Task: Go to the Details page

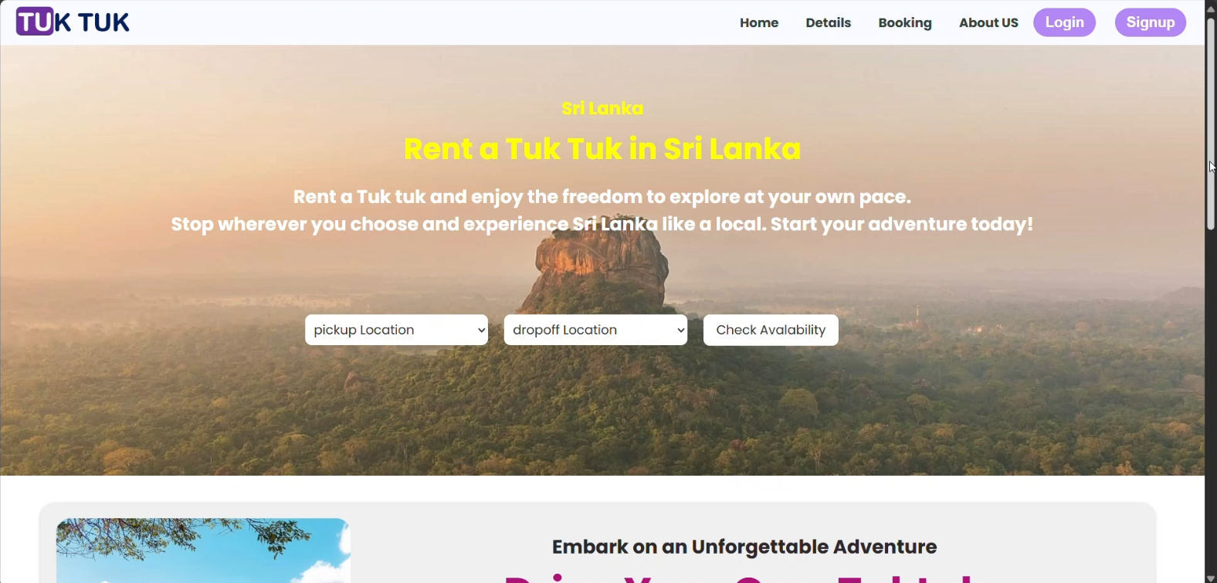Action: coord(828,23)
